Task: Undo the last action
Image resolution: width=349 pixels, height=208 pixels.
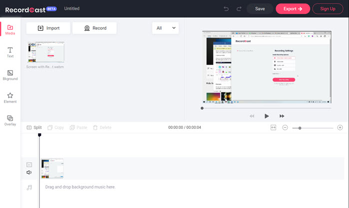Action: click(226, 9)
